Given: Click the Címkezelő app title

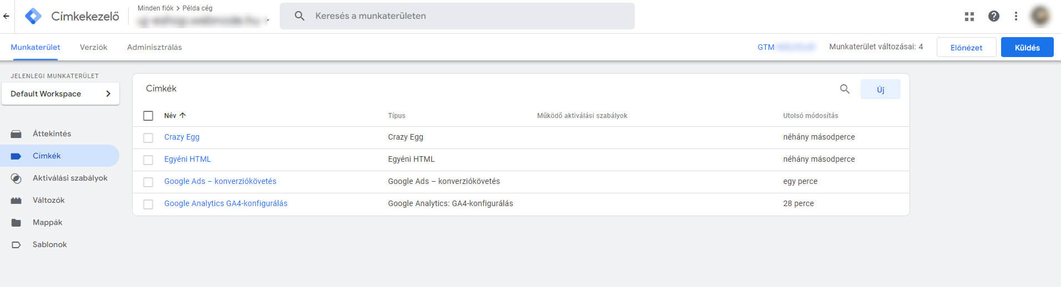Looking at the screenshot, I should coord(85,17).
